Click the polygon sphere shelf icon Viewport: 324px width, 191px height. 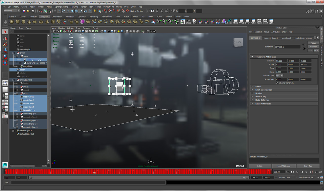click(12, 22)
